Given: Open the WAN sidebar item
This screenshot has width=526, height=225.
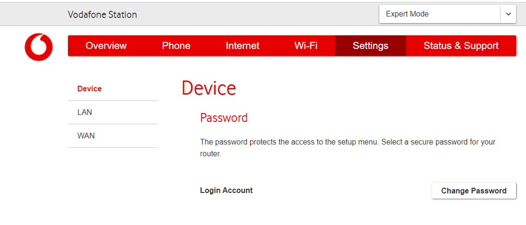Looking at the screenshot, I should pos(113,136).
